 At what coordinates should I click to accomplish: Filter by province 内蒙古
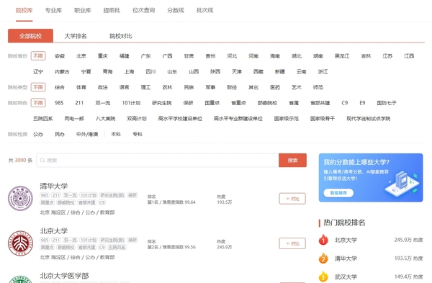62,71
